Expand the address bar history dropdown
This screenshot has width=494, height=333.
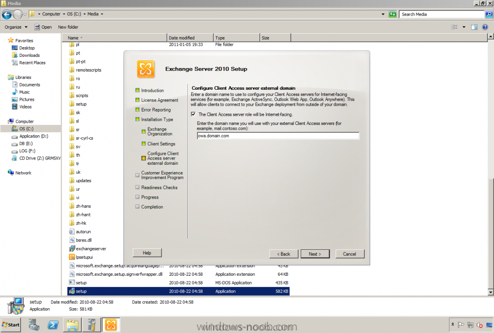point(383,14)
